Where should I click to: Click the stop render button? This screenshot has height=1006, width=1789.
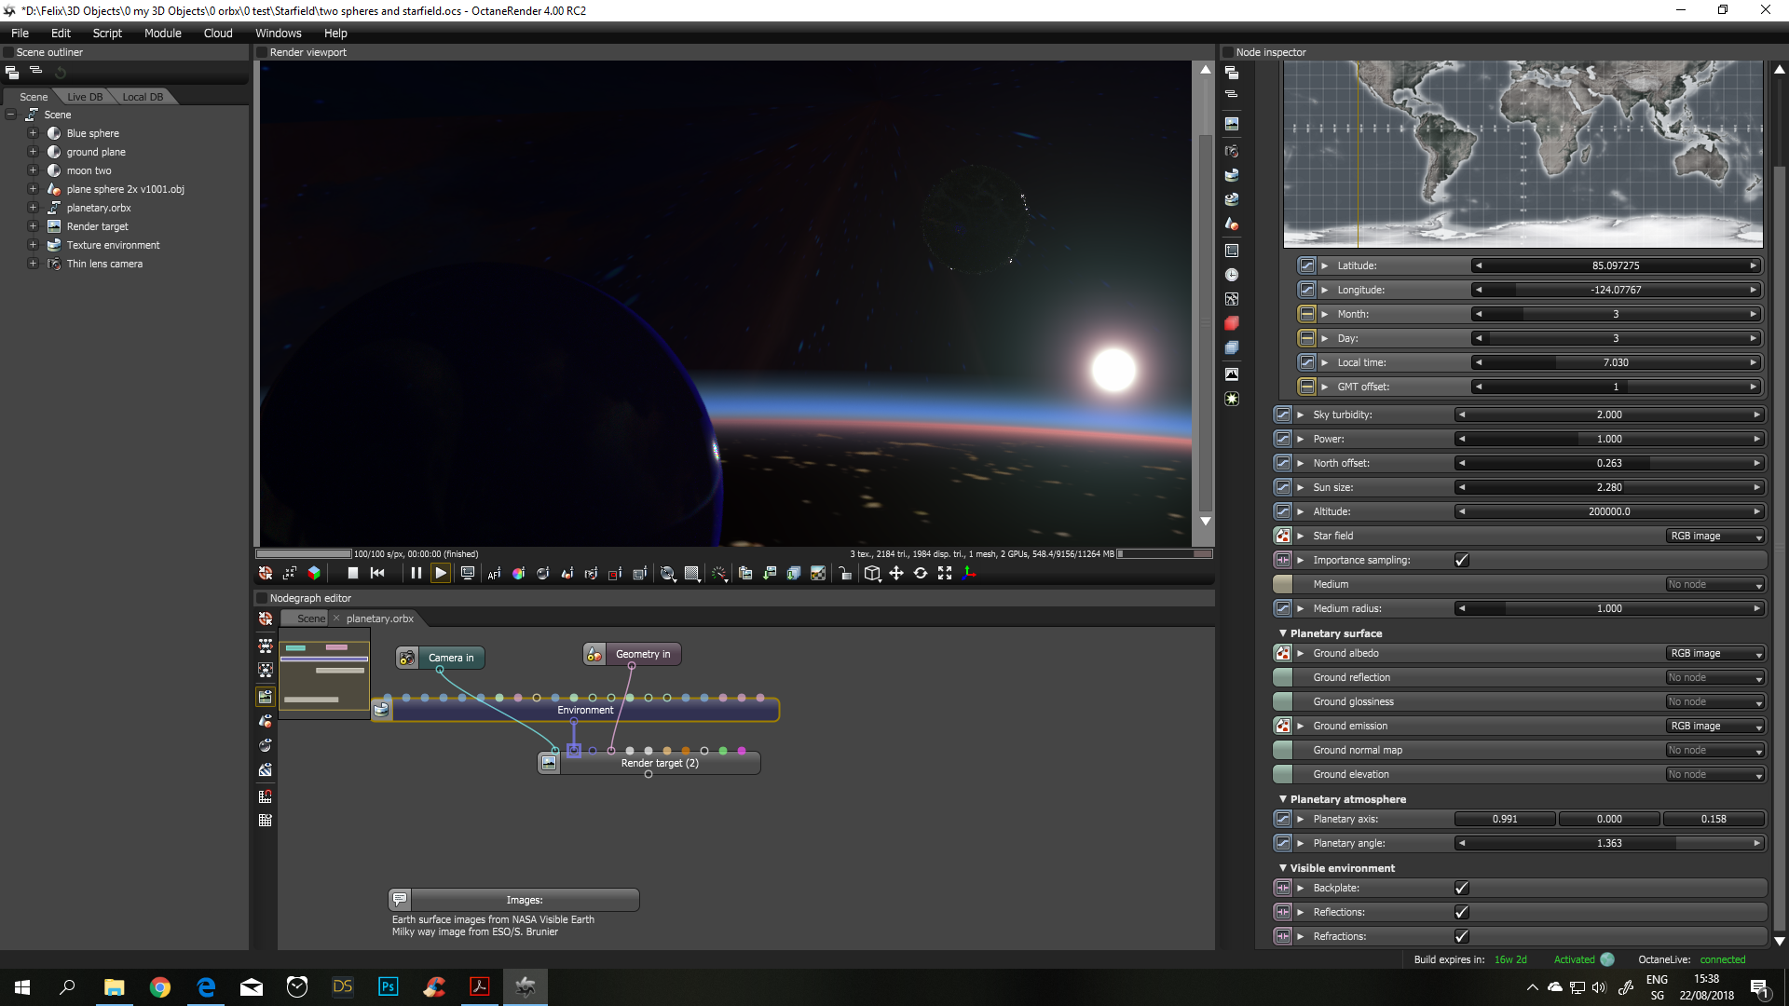click(x=352, y=574)
